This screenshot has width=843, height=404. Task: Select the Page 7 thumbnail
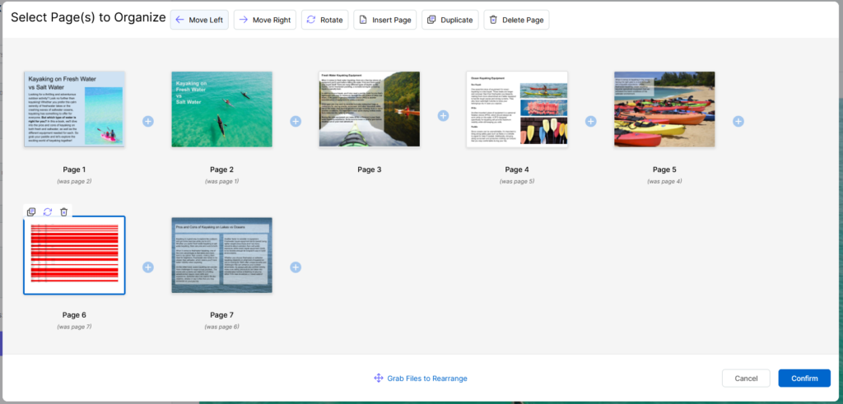coord(222,255)
